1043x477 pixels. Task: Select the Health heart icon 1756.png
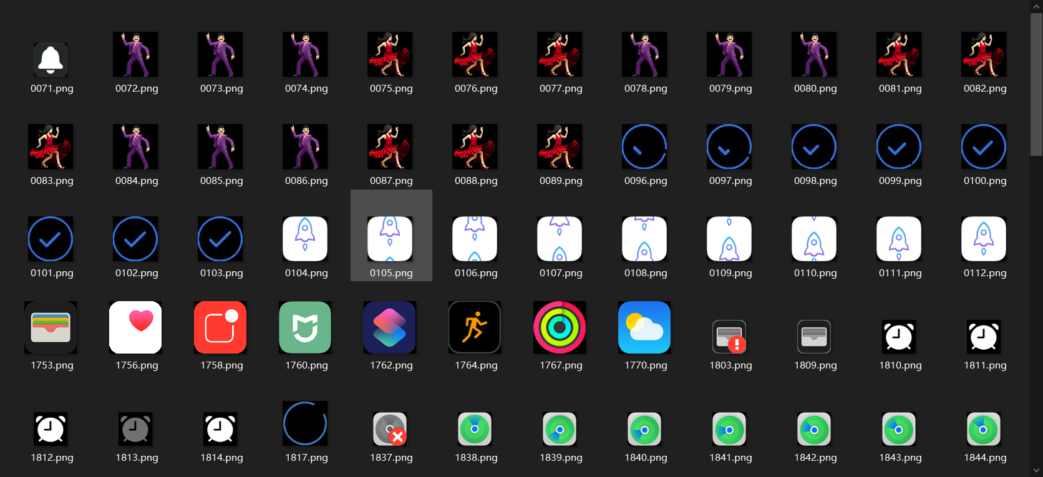pyautogui.click(x=135, y=327)
